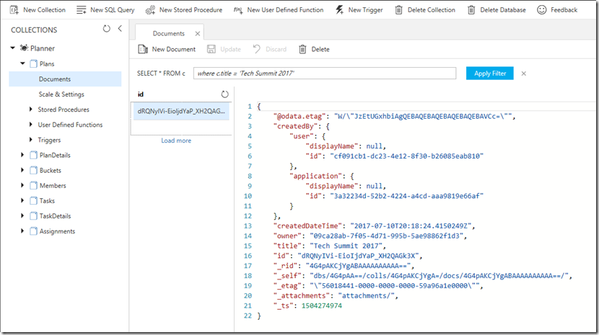Image resolution: width=599 pixels, height=335 pixels.
Task: Click the Buckets collection icon
Action: coord(34,171)
